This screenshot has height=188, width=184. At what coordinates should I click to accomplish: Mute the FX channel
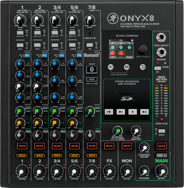[109, 146]
